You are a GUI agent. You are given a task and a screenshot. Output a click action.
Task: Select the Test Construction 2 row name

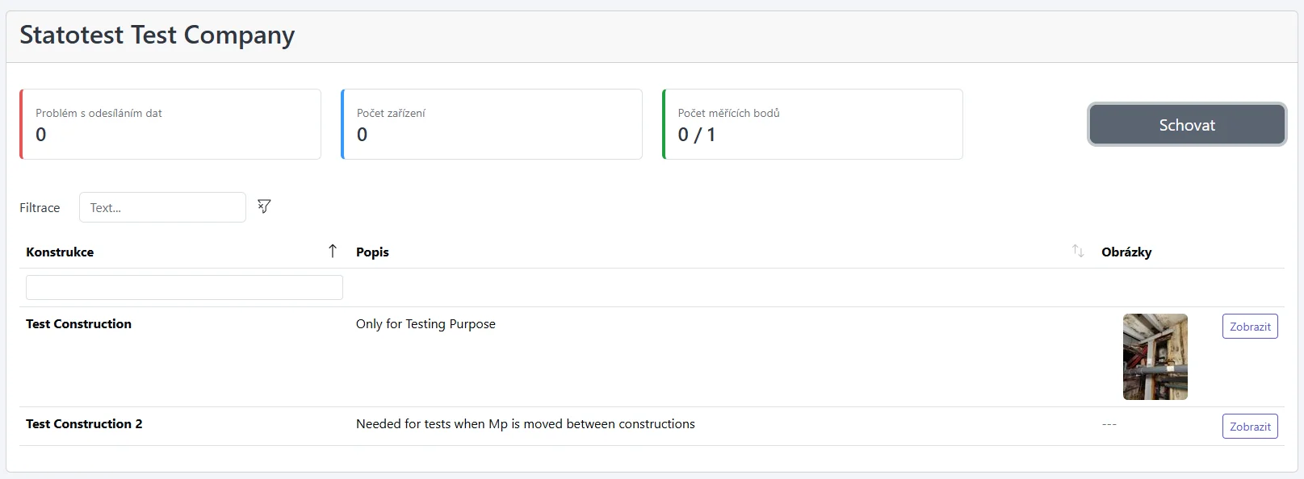click(84, 424)
